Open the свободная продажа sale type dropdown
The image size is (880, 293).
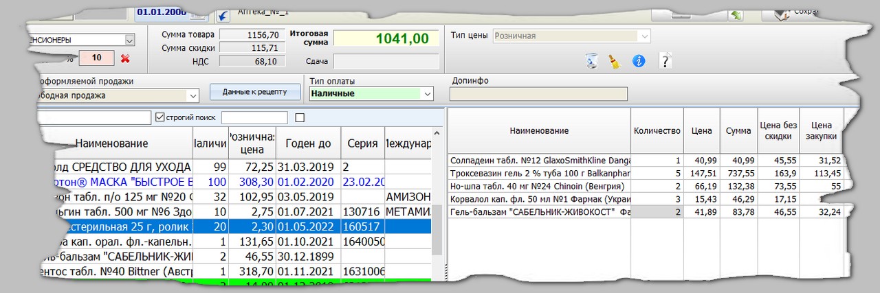(192, 95)
